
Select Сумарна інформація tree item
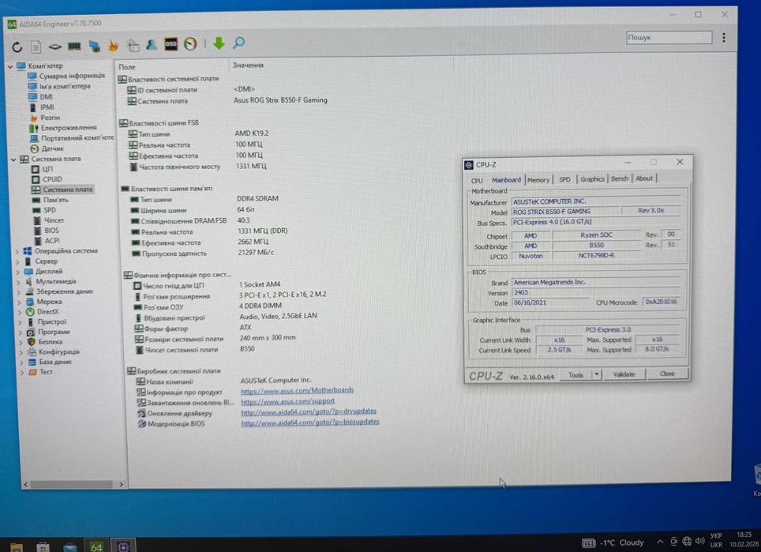pos(71,76)
